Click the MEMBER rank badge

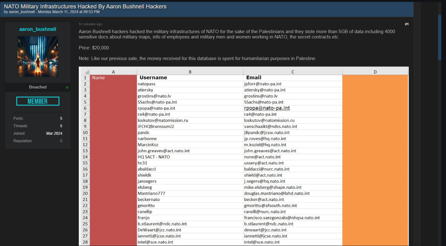pos(38,101)
